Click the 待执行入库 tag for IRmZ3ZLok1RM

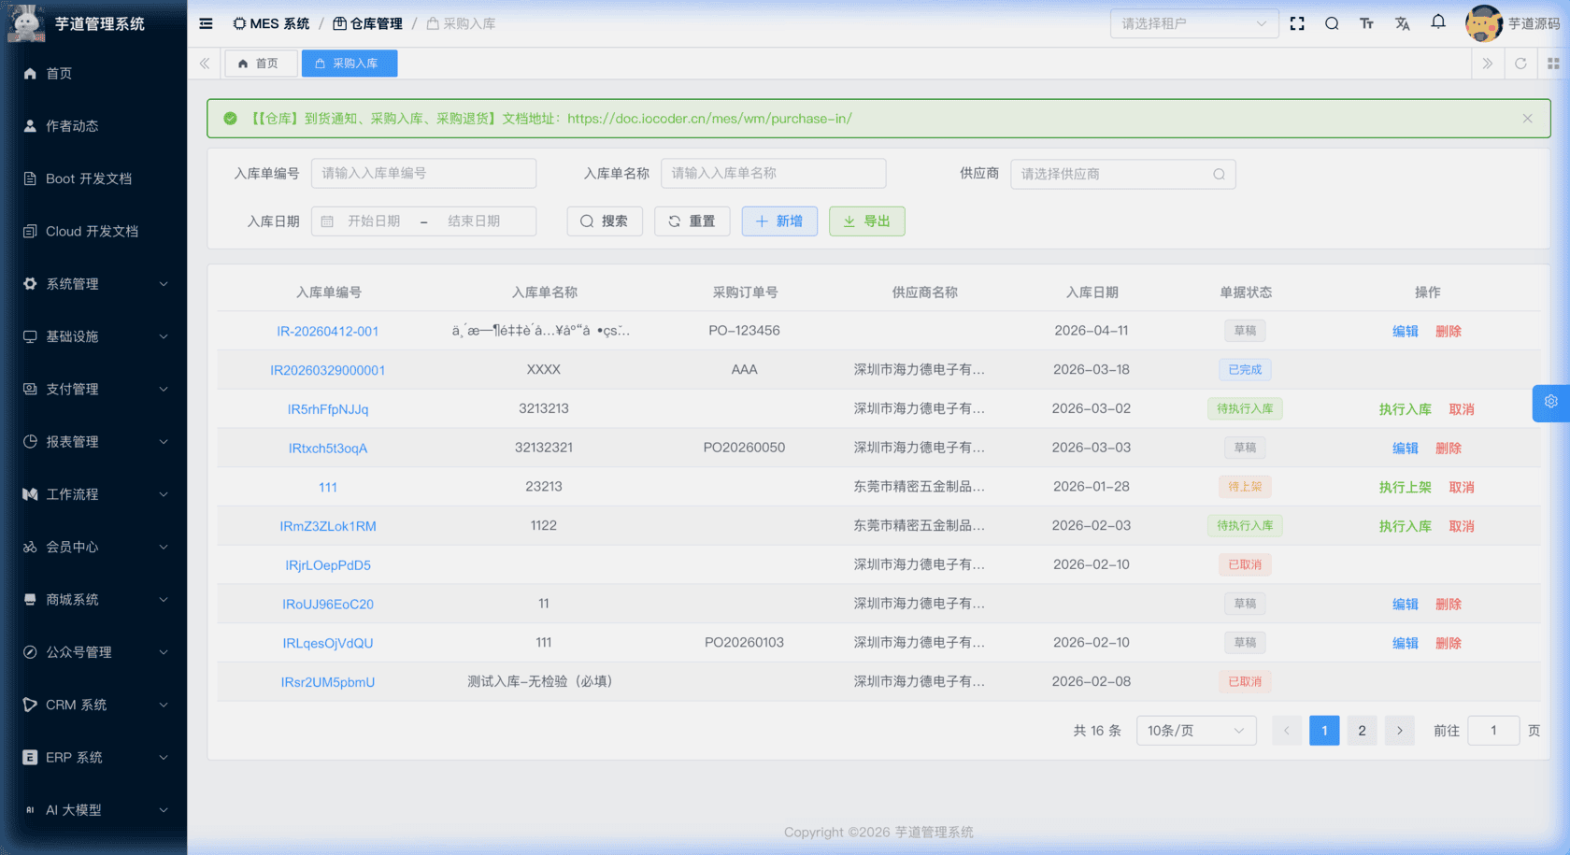(1245, 525)
